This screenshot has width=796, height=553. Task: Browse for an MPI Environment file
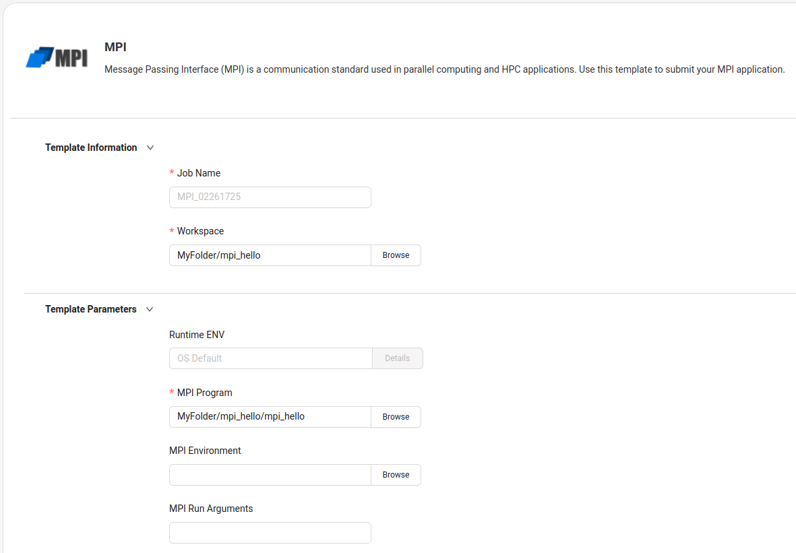click(x=396, y=475)
